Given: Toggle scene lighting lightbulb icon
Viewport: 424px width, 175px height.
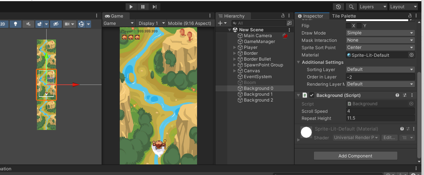Looking at the screenshot, I should pos(16,24).
